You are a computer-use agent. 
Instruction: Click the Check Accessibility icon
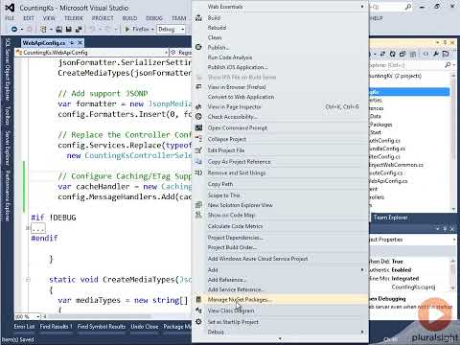point(198,117)
